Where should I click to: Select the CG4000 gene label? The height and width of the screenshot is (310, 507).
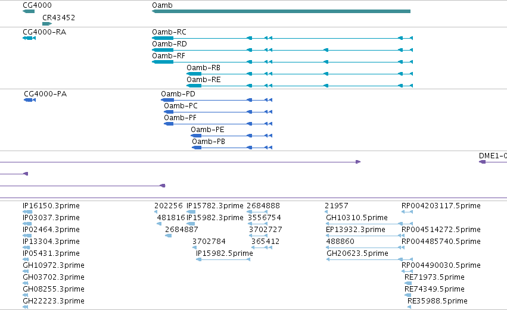37,5
